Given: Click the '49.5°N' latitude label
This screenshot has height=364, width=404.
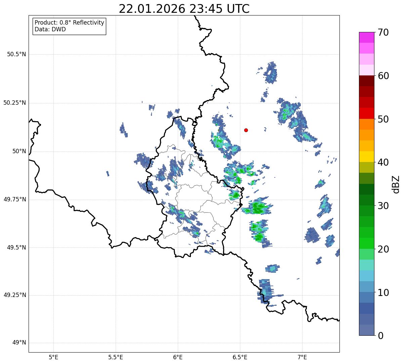Looking at the screenshot, I should tap(16, 247).
